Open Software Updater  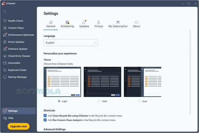coord(18,49)
